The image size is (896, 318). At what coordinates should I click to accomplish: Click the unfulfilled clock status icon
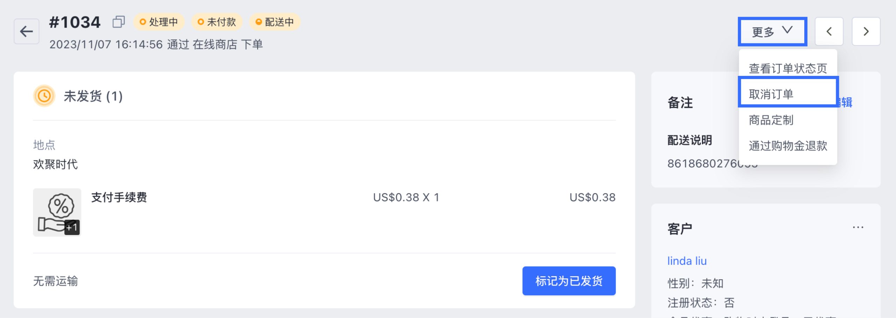click(44, 96)
